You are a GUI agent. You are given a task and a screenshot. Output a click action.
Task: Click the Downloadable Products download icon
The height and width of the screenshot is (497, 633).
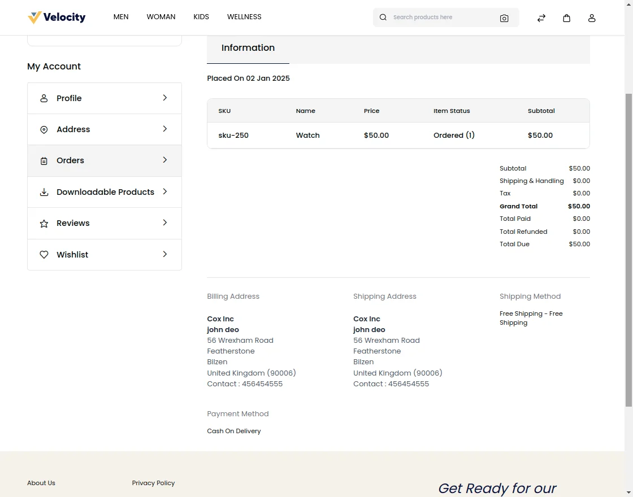click(44, 192)
